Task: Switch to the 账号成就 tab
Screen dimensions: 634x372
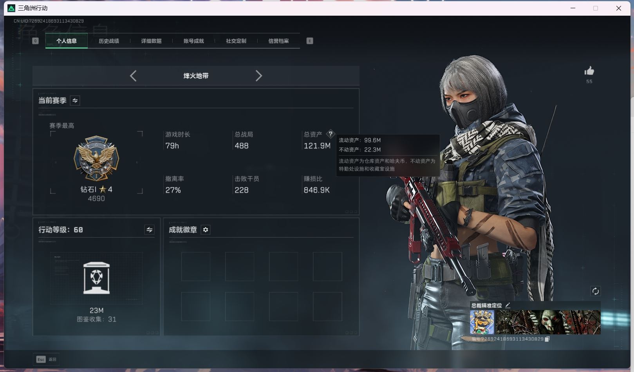Action: click(x=193, y=41)
